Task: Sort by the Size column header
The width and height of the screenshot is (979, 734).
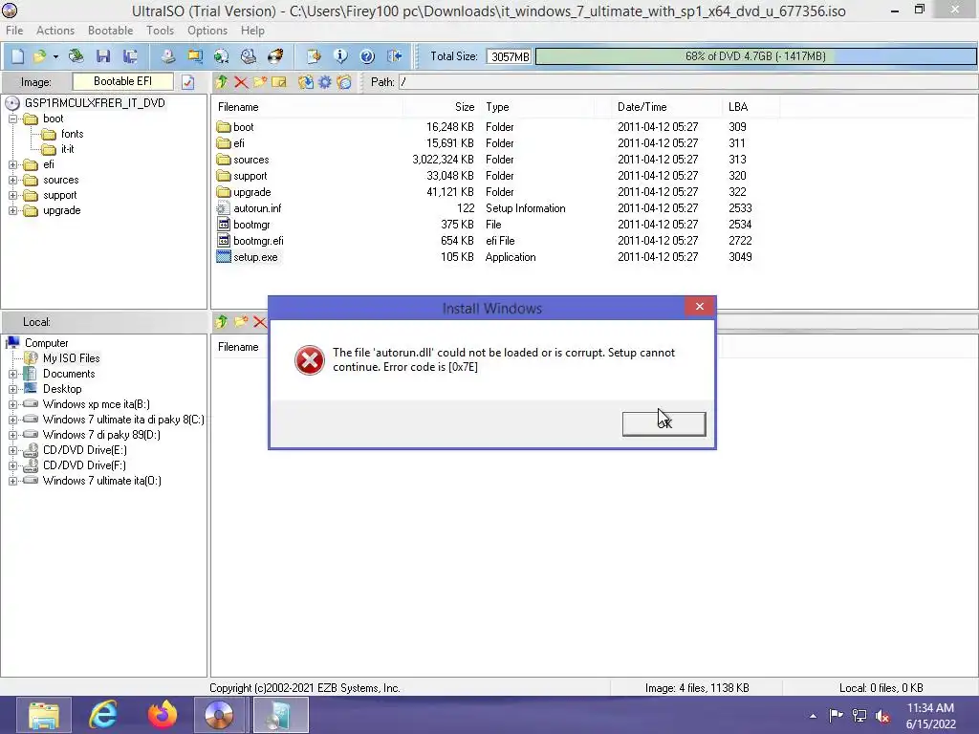Action: tap(465, 107)
